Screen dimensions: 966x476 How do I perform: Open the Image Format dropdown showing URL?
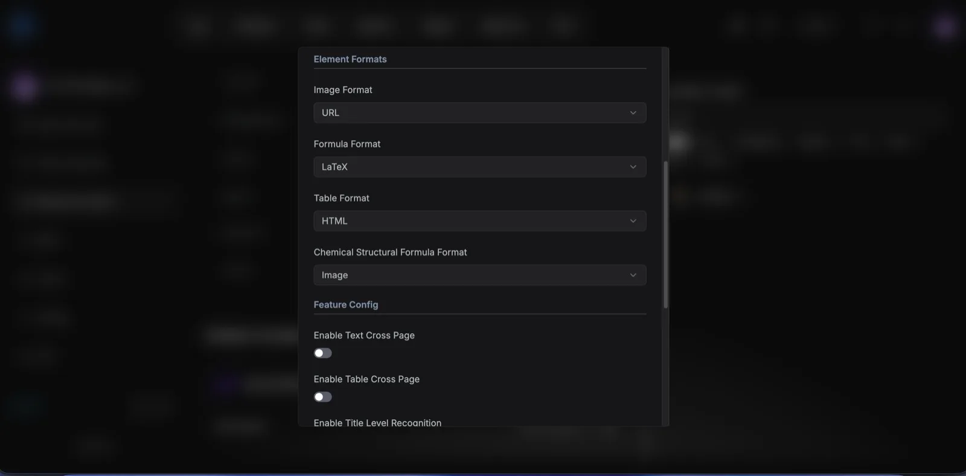(480, 112)
